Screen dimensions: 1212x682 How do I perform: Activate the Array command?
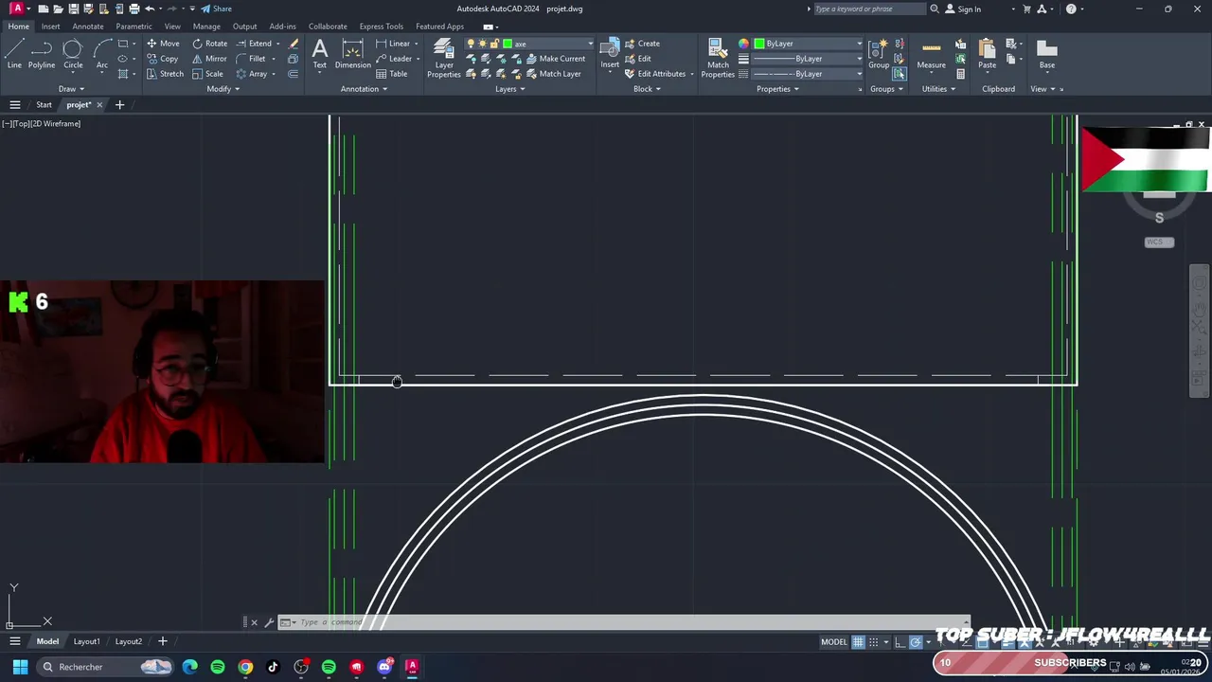pos(252,74)
